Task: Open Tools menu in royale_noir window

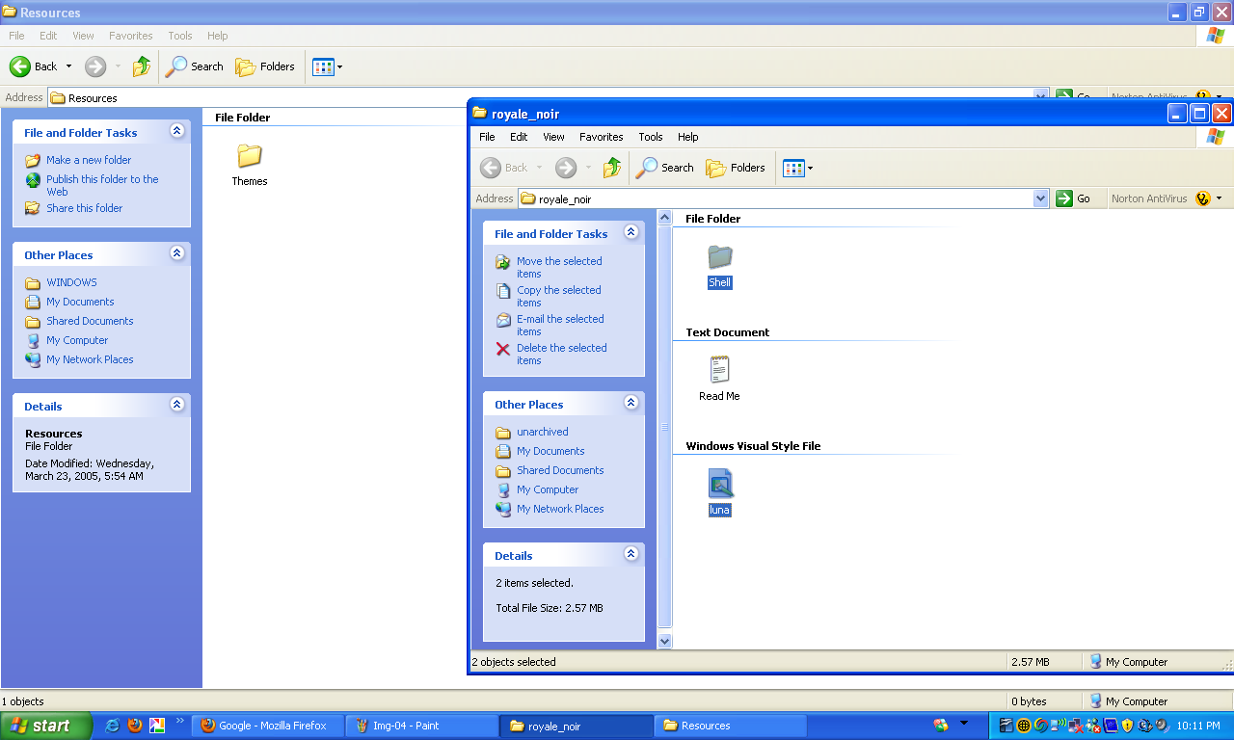Action: [651, 137]
